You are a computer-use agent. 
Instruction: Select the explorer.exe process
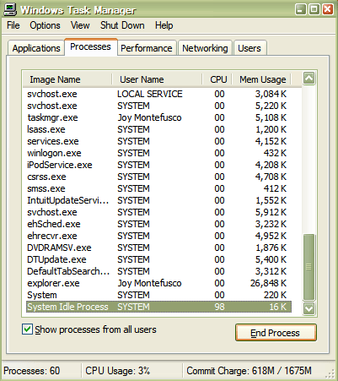(x=158, y=283)
